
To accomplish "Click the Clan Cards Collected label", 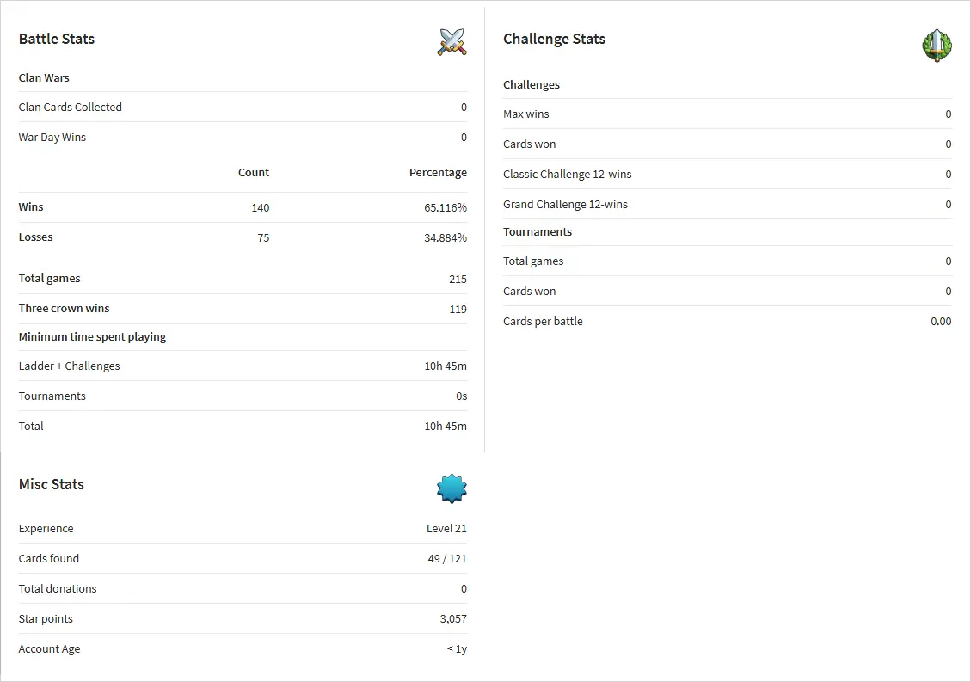I will pyautogui.click(x=71, y=107).
